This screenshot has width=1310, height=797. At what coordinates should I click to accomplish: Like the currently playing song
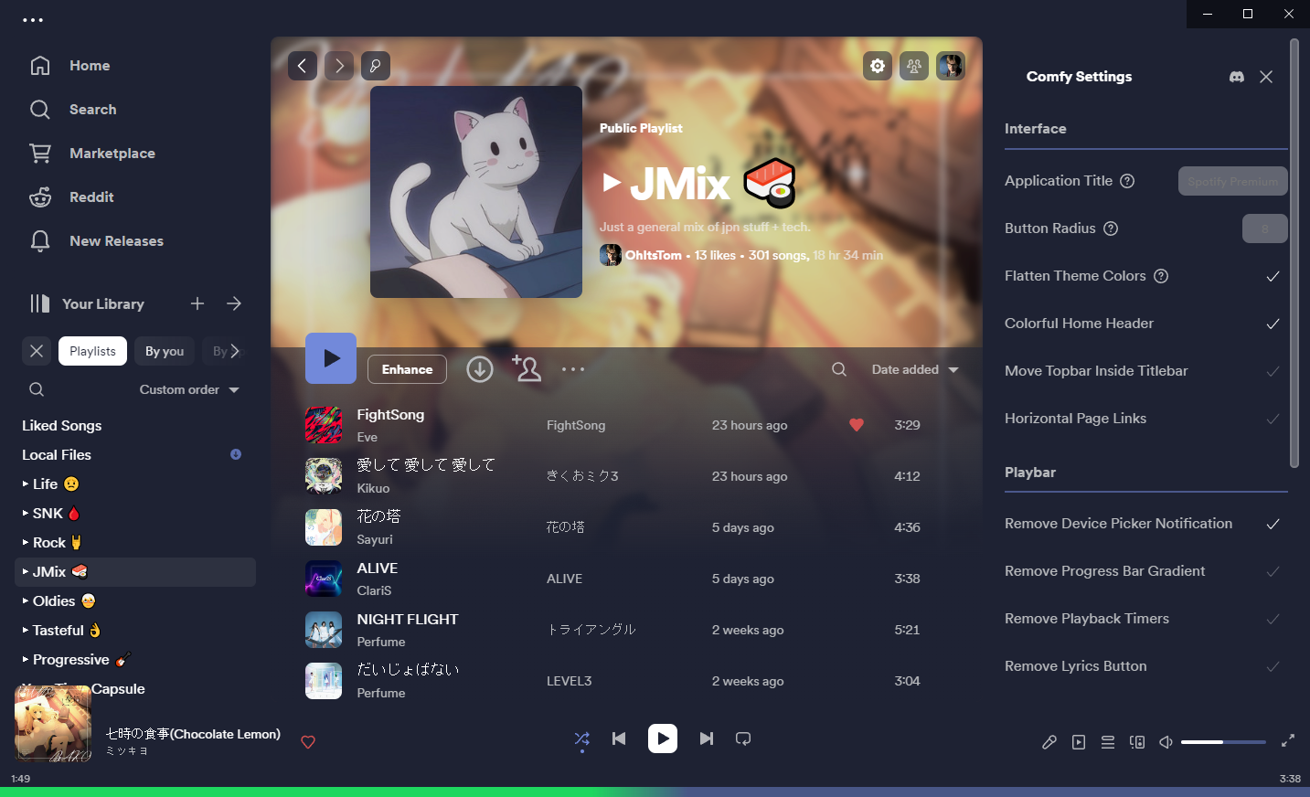[x=308, y=742]
